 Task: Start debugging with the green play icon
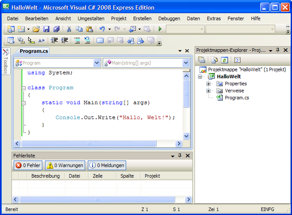coord(160,29)
